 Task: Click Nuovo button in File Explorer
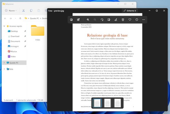11,11
